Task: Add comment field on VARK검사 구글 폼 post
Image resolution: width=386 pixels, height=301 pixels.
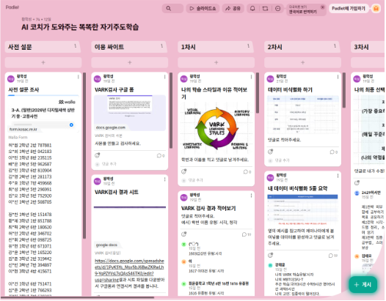Action: pyautogui.click(x=130, y=164)
